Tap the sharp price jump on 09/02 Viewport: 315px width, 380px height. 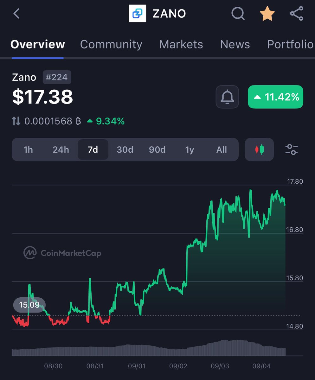click(186, 266)
